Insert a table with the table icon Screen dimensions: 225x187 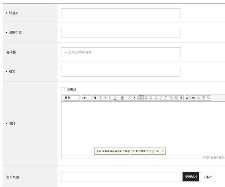tap(203, 98)
